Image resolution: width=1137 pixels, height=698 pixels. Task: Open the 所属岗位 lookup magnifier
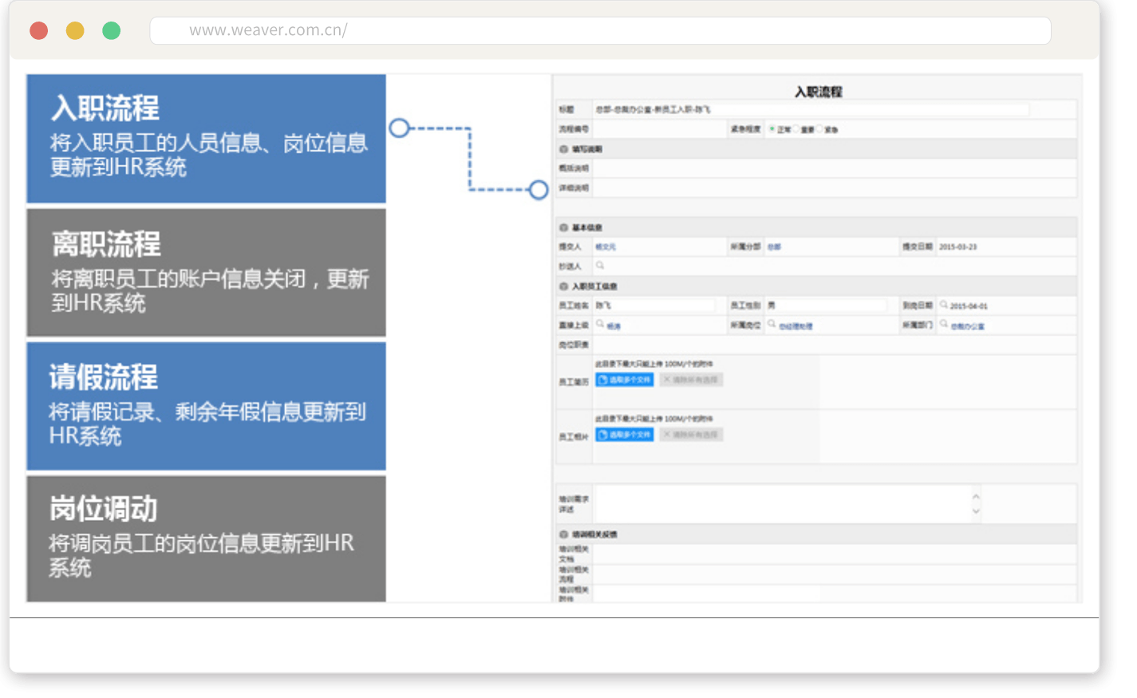772,325
